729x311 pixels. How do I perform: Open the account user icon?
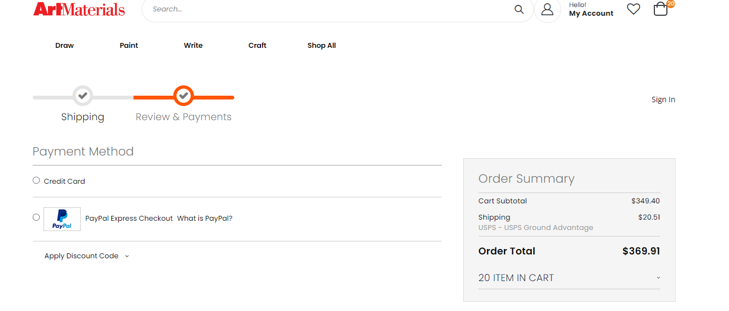click(548, 9)
